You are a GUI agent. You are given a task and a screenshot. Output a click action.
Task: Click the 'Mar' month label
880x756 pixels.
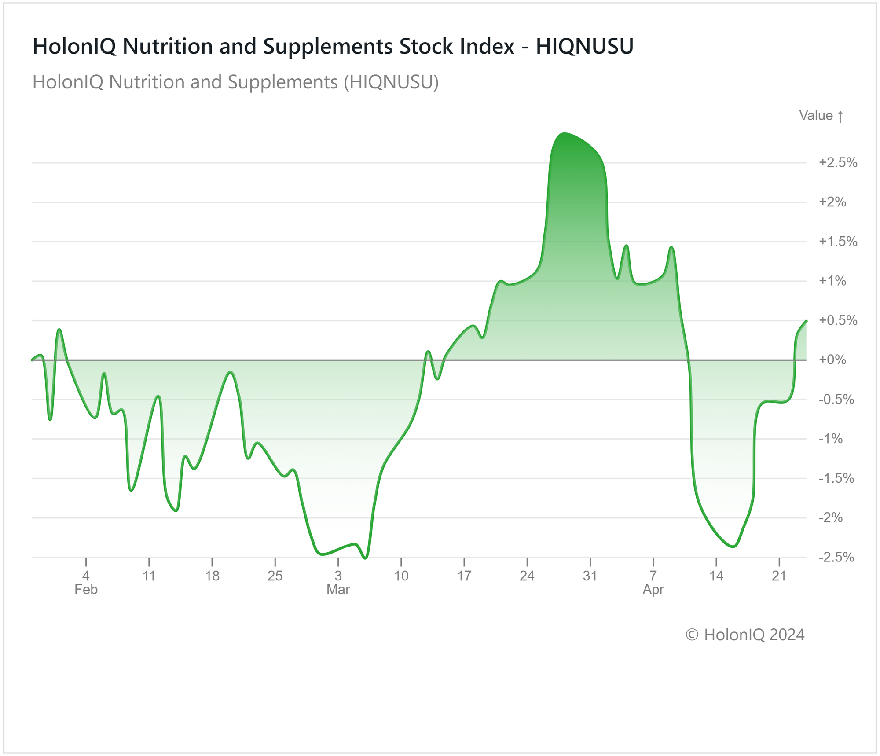338,590
